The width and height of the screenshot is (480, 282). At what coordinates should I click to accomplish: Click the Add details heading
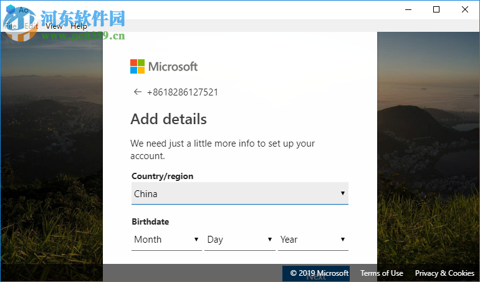click(x=169, y=119)
